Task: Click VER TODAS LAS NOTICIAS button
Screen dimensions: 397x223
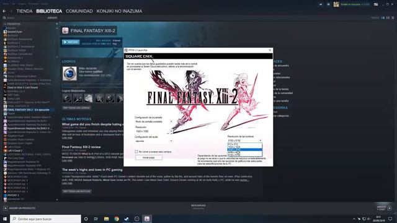Action: (77, 191)
